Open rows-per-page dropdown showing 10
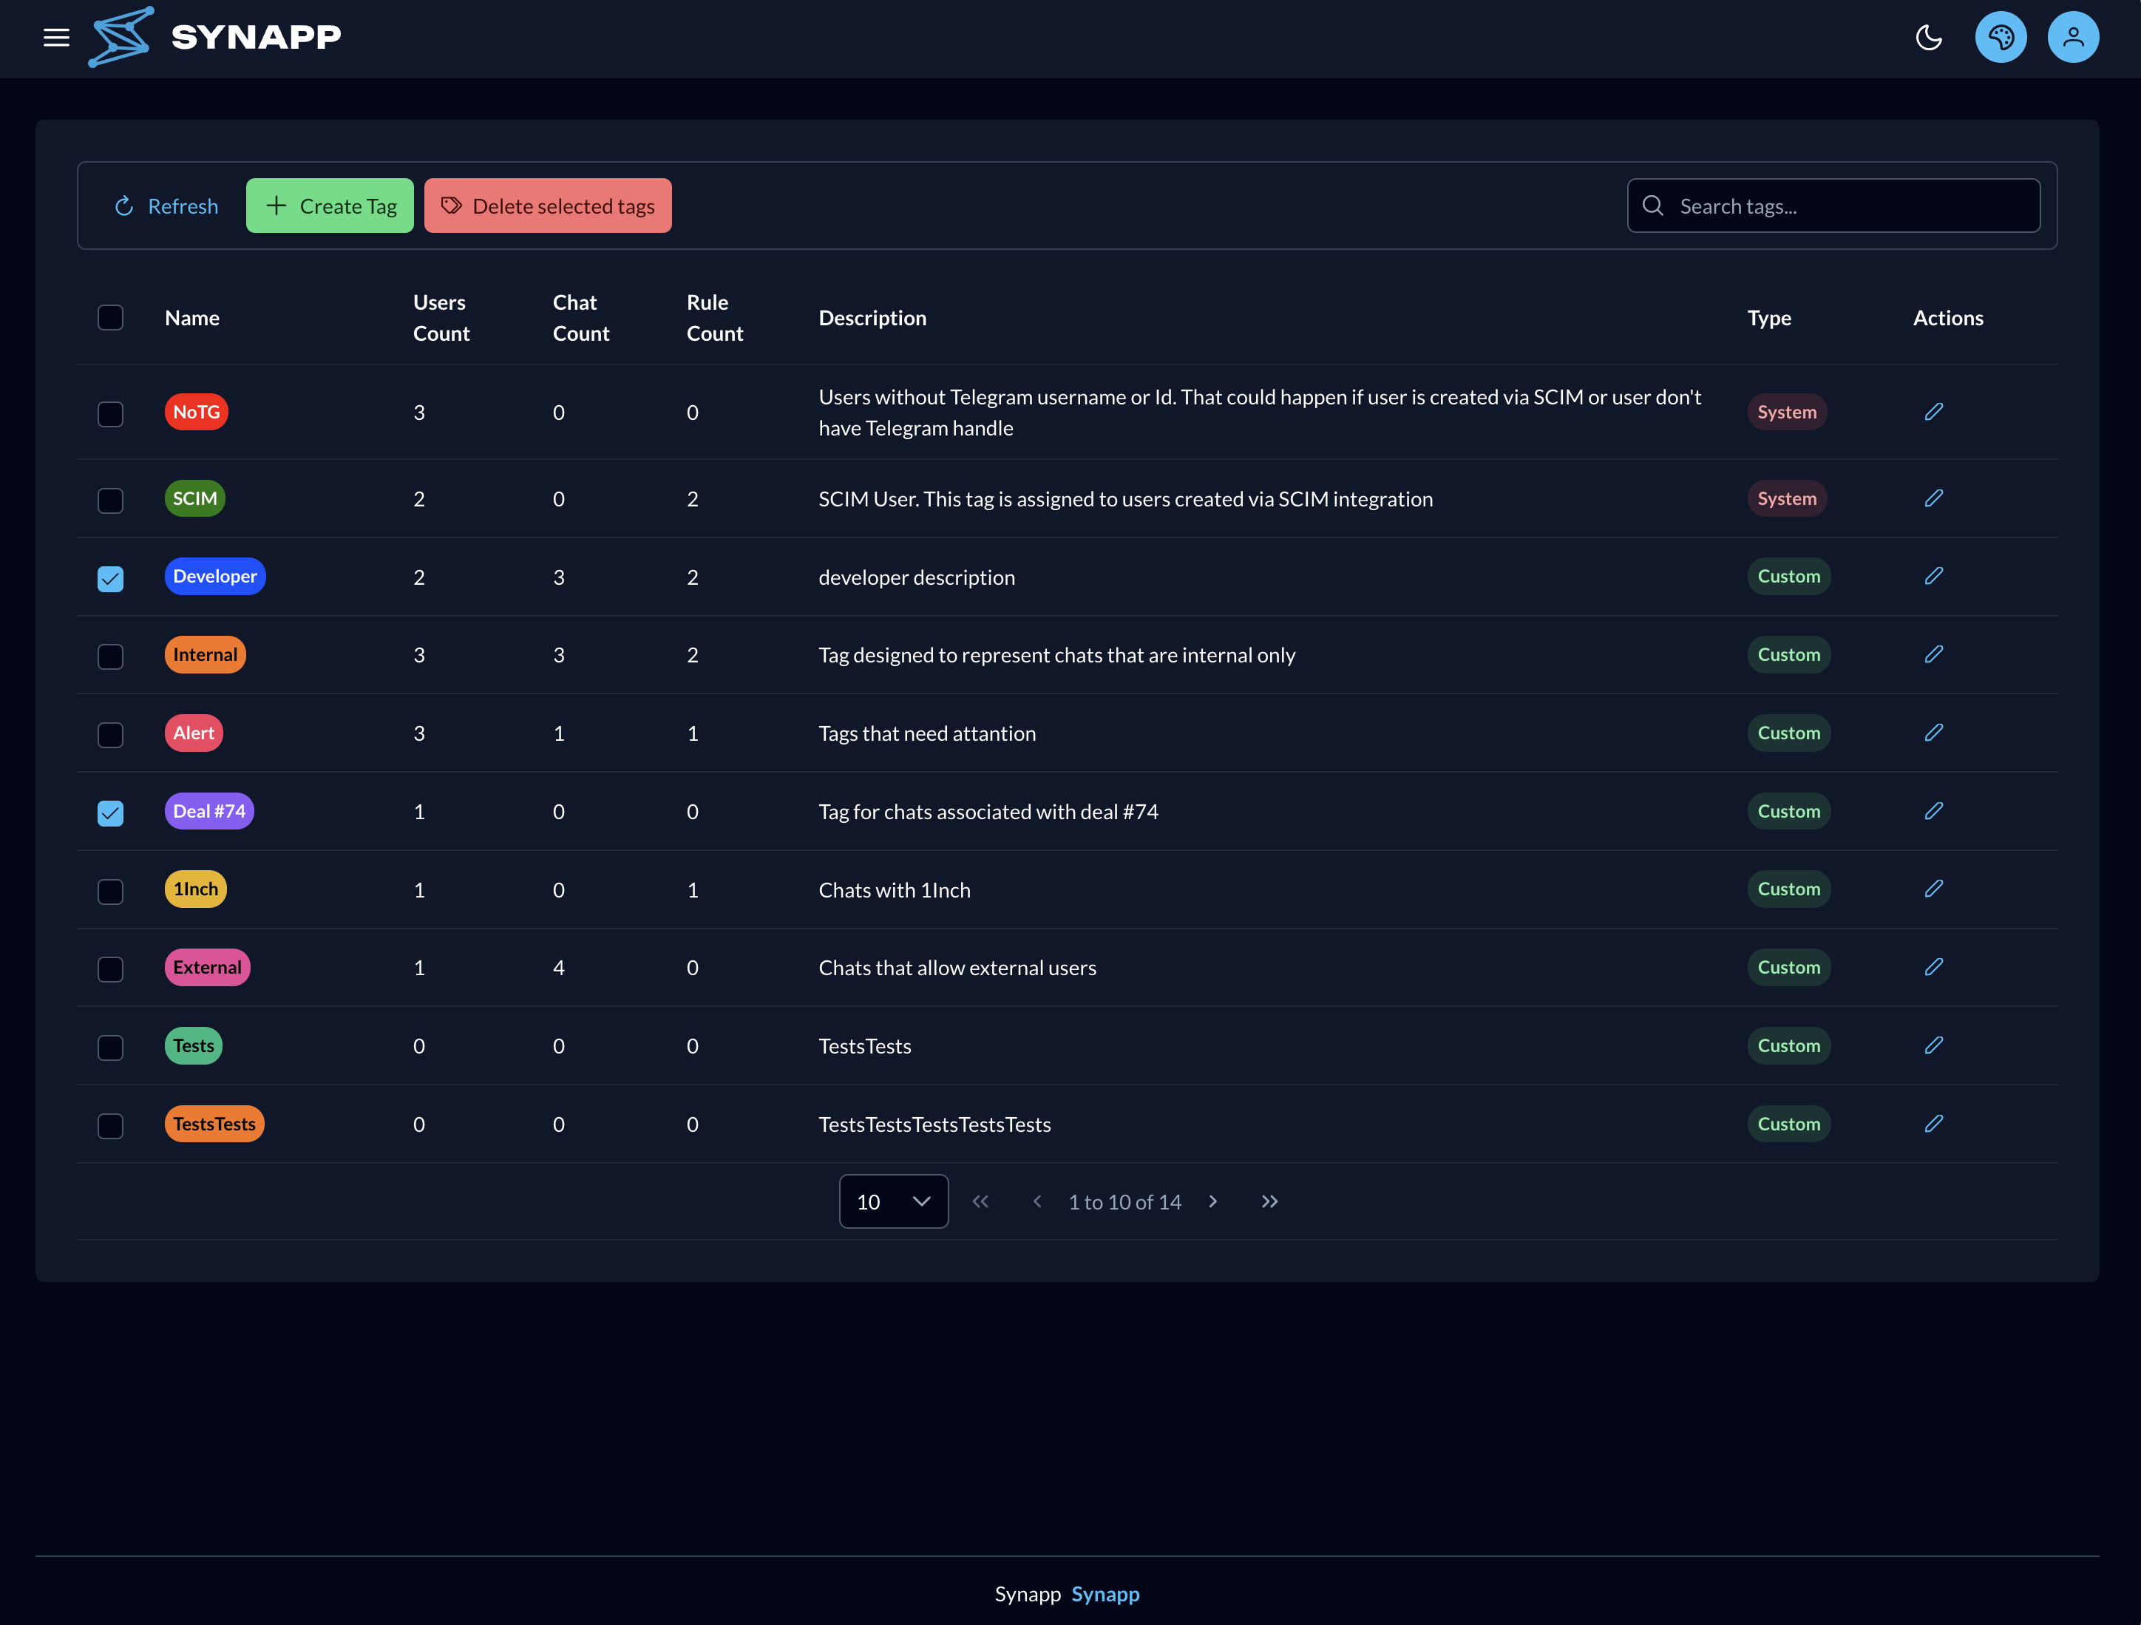Viewport: 2141px width, 1625px height. (892, 1201)
